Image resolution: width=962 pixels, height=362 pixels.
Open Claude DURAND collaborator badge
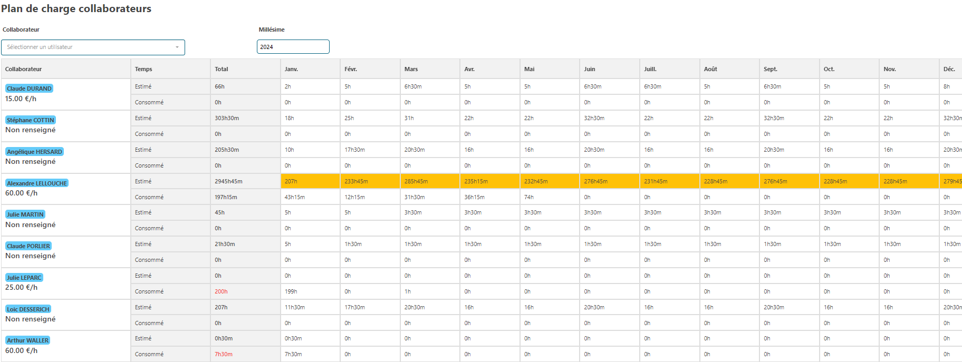point(29,89)
